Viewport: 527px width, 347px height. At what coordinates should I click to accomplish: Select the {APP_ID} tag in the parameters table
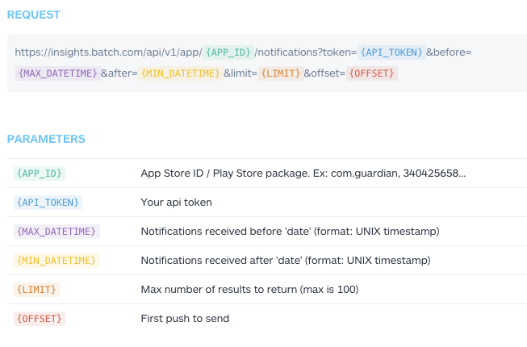point(39,173)
